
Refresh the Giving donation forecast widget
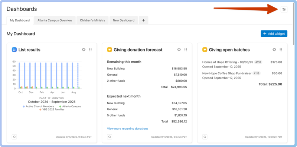(110, 137)
